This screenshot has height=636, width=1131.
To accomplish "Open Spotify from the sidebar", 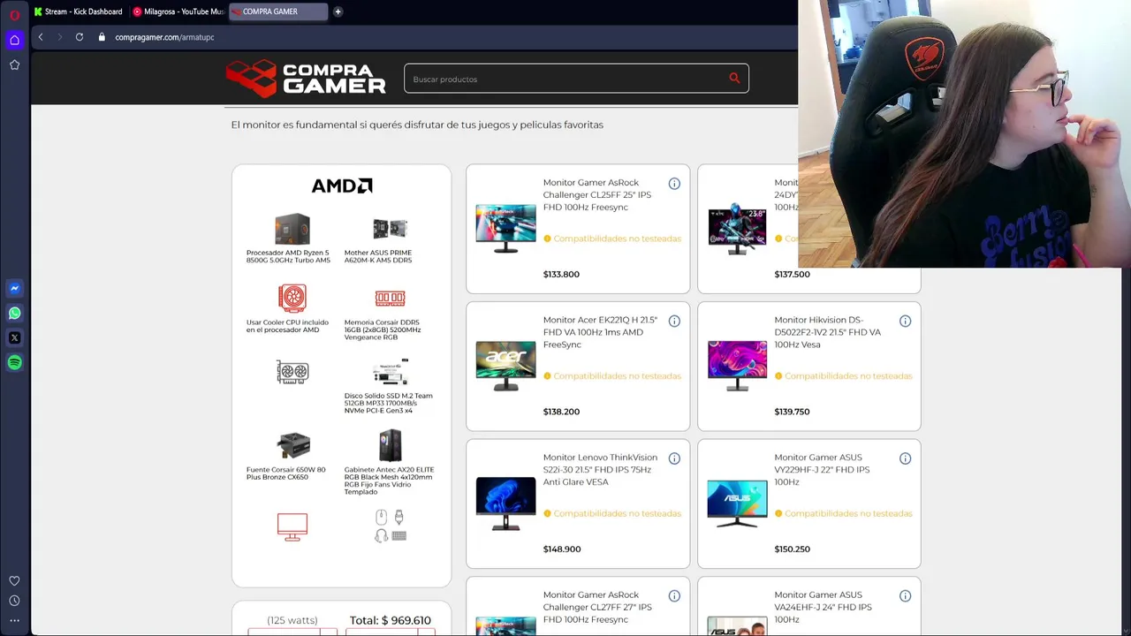I will (14, 362).
